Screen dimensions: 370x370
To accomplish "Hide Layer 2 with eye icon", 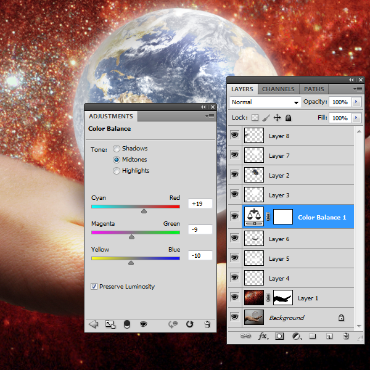I will (x=234, y=175).
